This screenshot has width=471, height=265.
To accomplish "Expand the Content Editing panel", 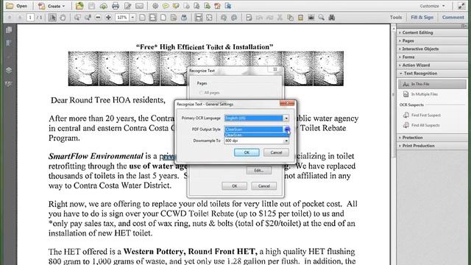I will (432, 32).
